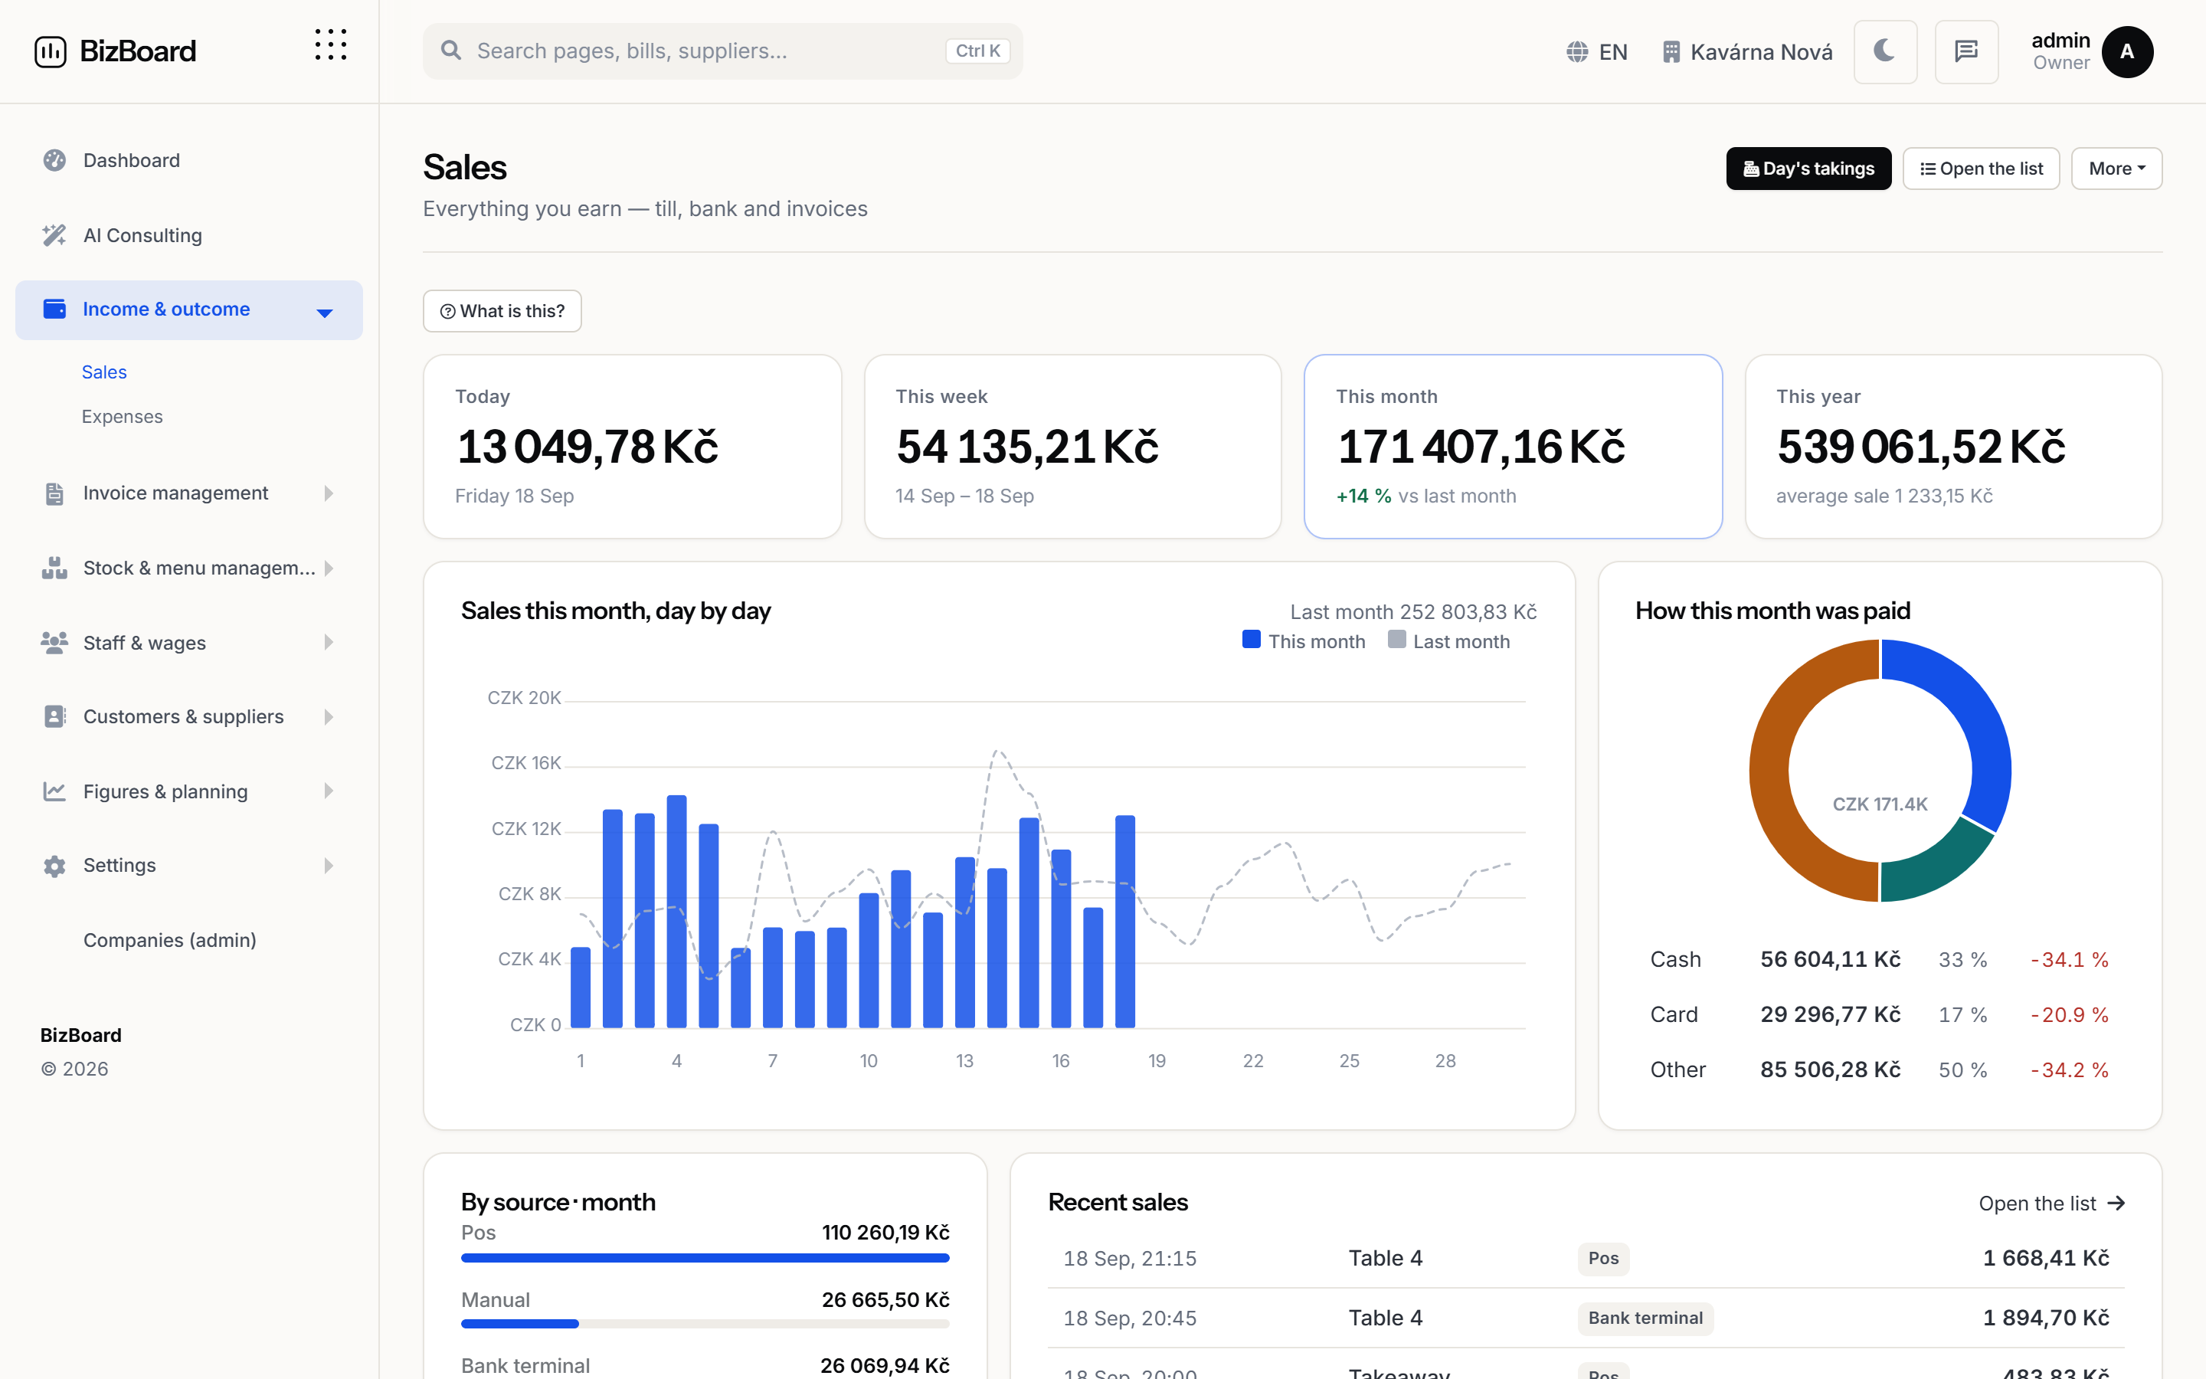Image resolution: width=2206 pixels, height=1379 pixels.
Task: Expand Staff & wages submenu arrow
Action: tap(328, 643)
